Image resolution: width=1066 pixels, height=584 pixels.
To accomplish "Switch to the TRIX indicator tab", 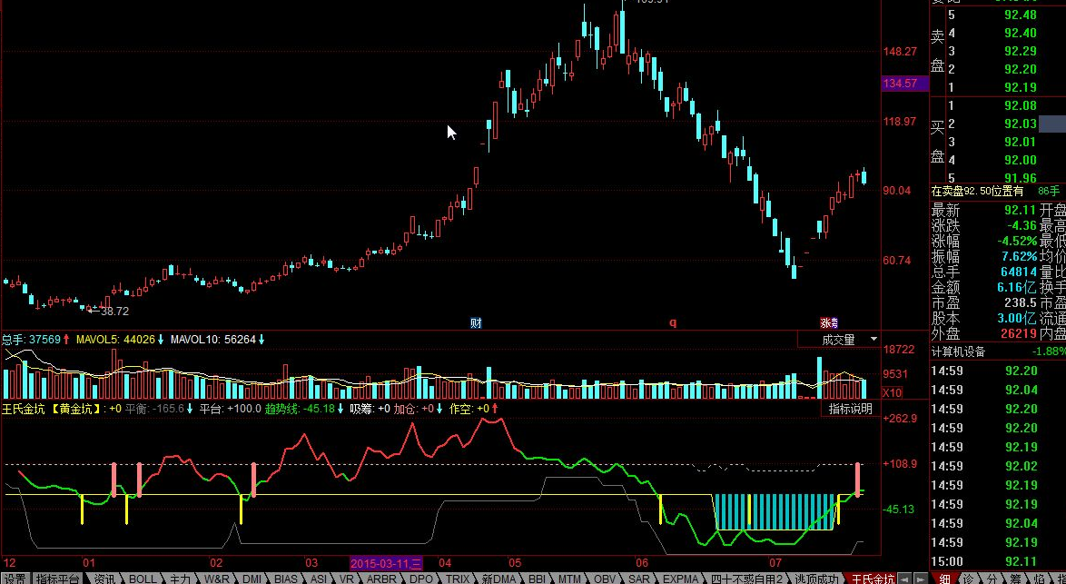I will pyautogui.click(x=458, y=579).
